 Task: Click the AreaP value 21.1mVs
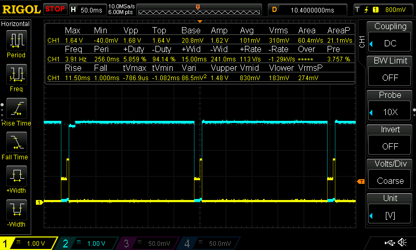(x=340, y=41)
